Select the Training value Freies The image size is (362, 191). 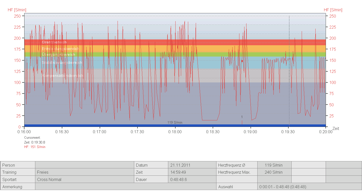[x=43, y=172]
